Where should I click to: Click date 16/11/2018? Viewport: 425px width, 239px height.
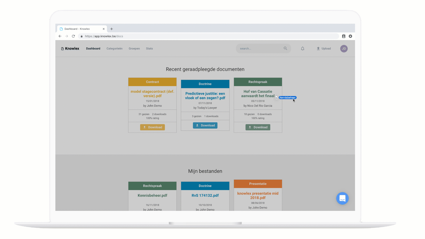coord(153,205)
